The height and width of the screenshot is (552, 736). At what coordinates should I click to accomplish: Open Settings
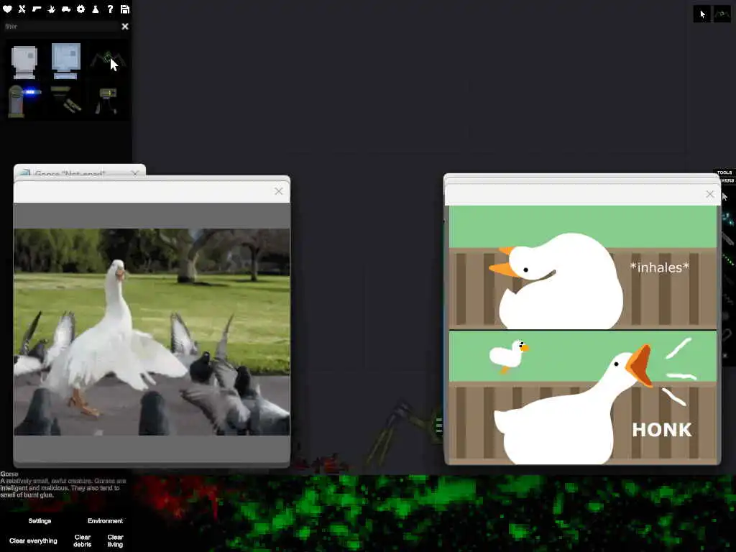click(x=40, y=521)
